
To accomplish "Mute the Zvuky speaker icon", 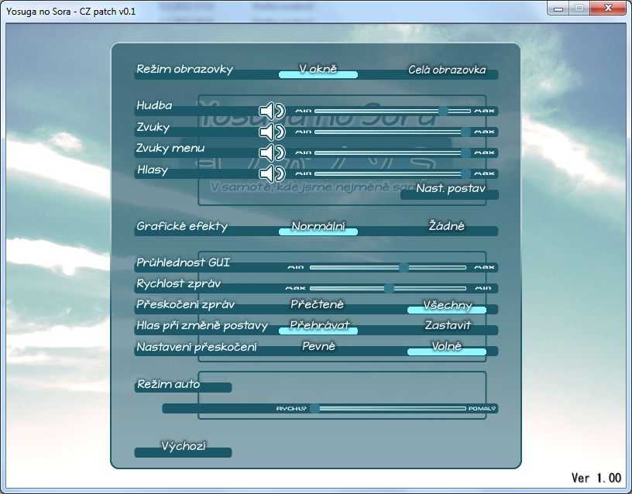I will pyautogui.click(x=272, y=132).
